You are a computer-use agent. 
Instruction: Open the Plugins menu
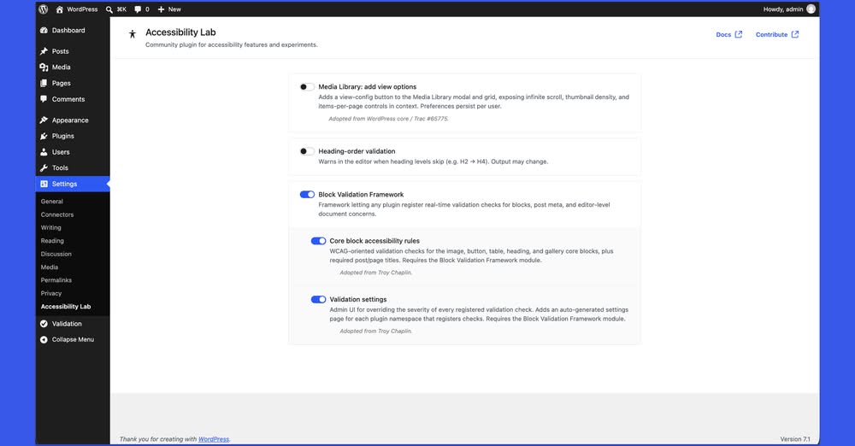73,136
